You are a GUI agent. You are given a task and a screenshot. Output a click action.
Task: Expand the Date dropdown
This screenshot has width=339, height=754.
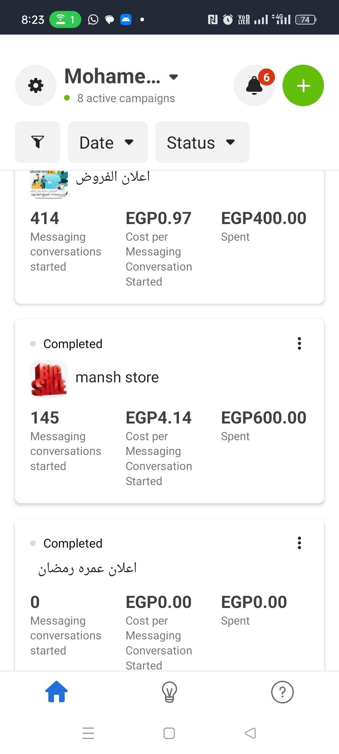108,142
